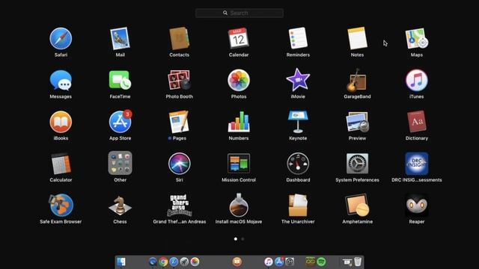Open Photo Booth
The height and width of the screenshot is (269, 479).
[x=180, y=81]
